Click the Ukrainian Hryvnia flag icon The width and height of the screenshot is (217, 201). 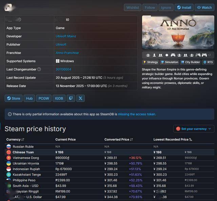(x=9, y=163)
